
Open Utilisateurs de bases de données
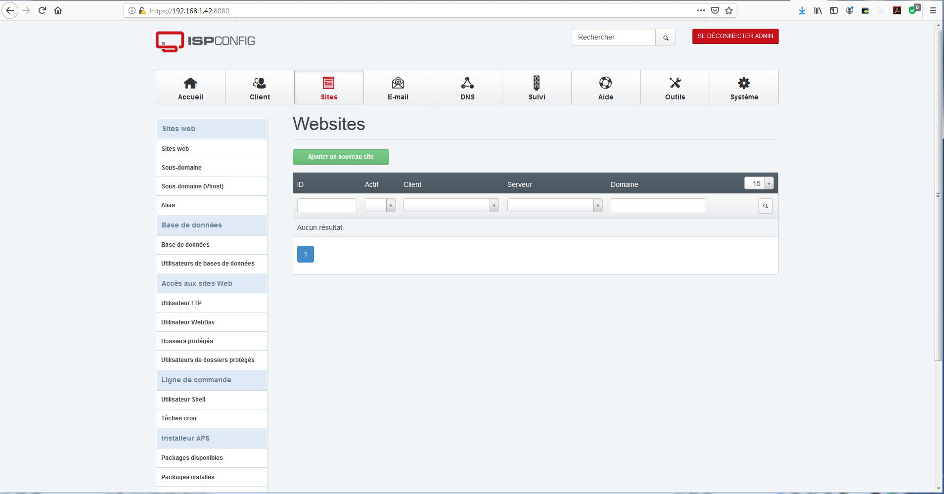click(212, 264)
